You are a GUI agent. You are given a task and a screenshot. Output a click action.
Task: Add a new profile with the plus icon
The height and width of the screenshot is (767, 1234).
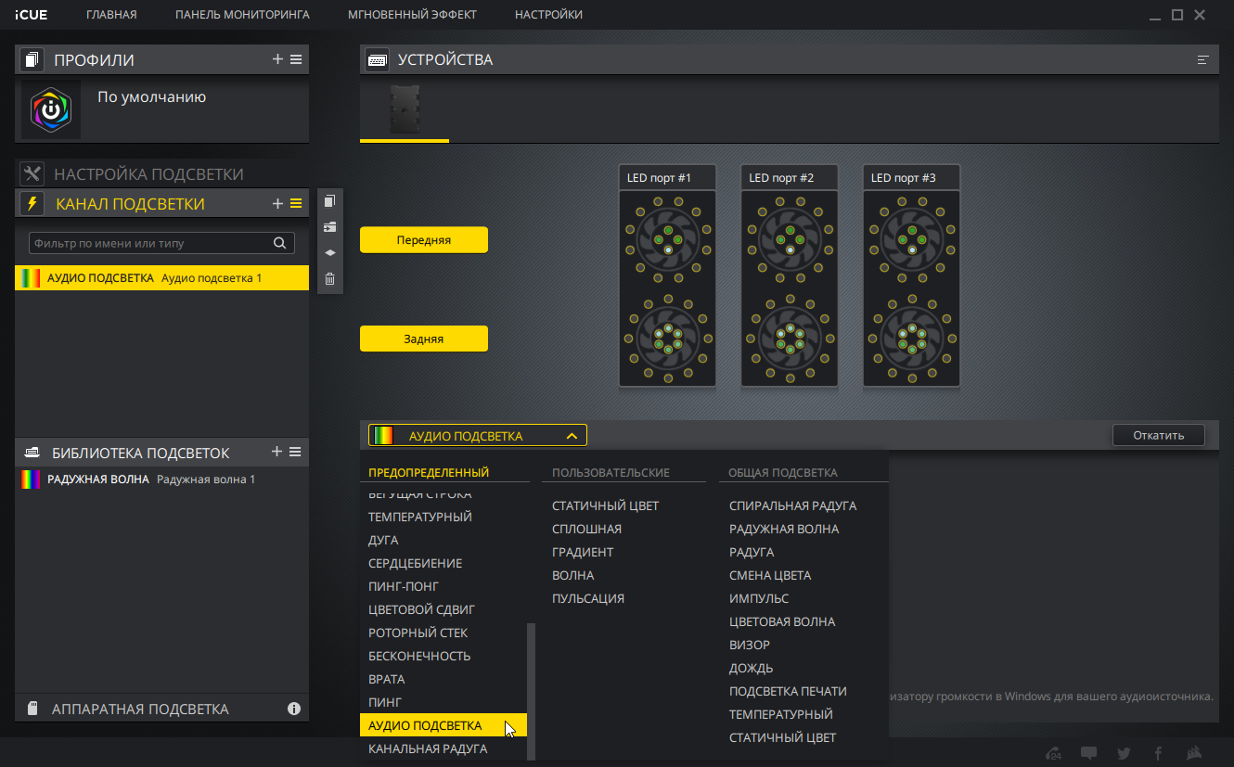coord(277,59)
